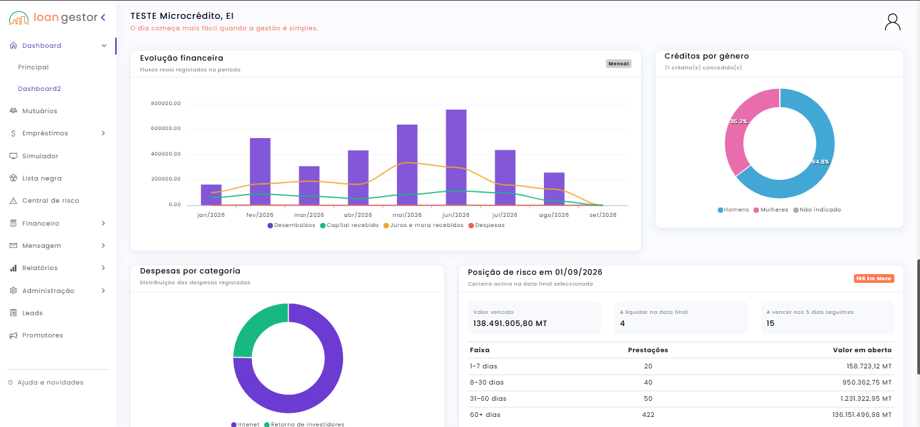The height and width of the screenshot is (427, 920).
Task: Open the Dashboard2 page
Action: pos(39,89)
